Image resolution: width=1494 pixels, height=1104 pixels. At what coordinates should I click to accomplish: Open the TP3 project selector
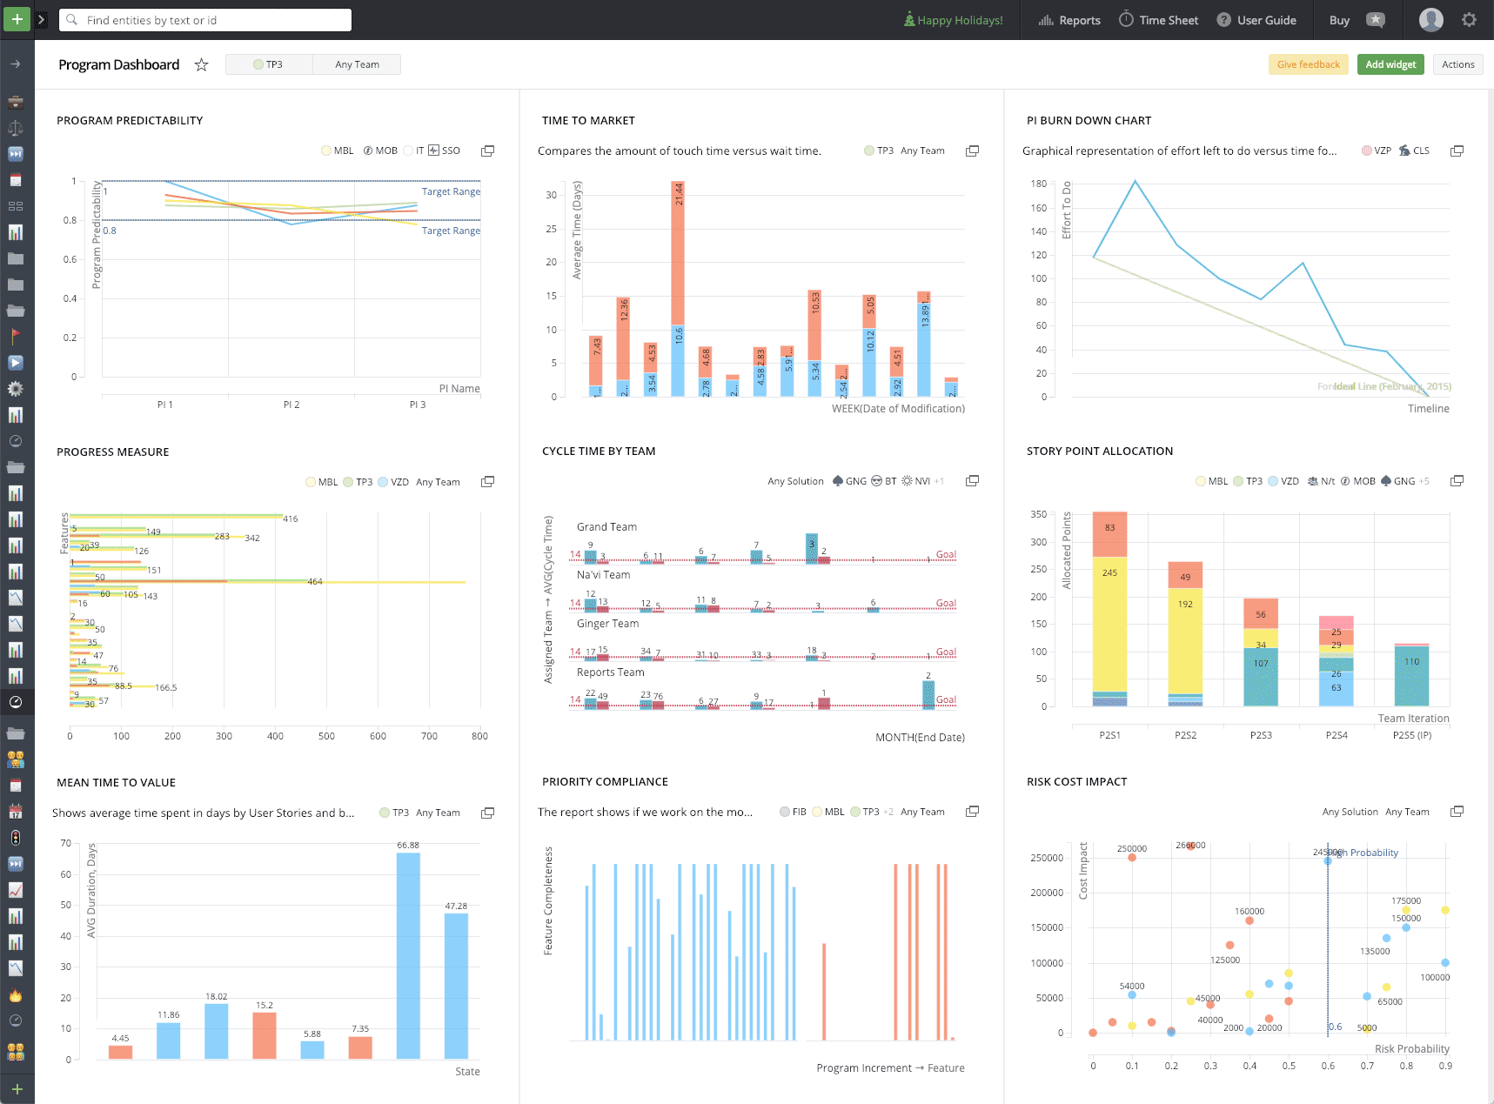[269, 64]
